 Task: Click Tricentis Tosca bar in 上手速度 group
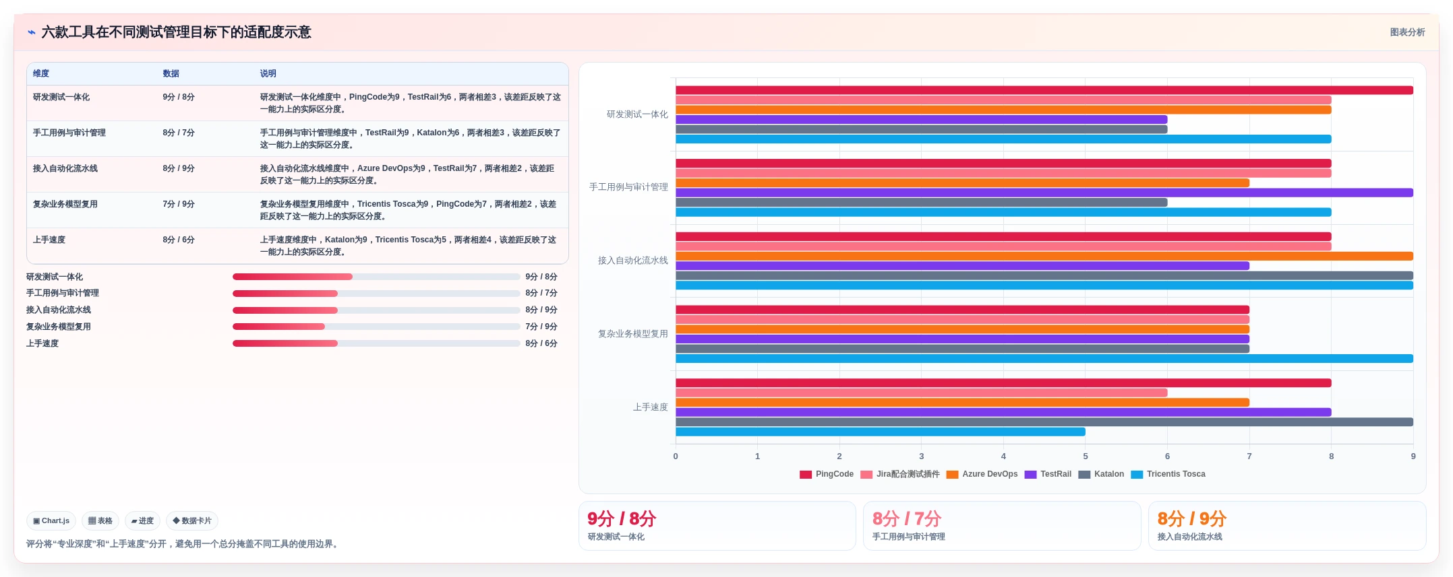tap(881, 432)
